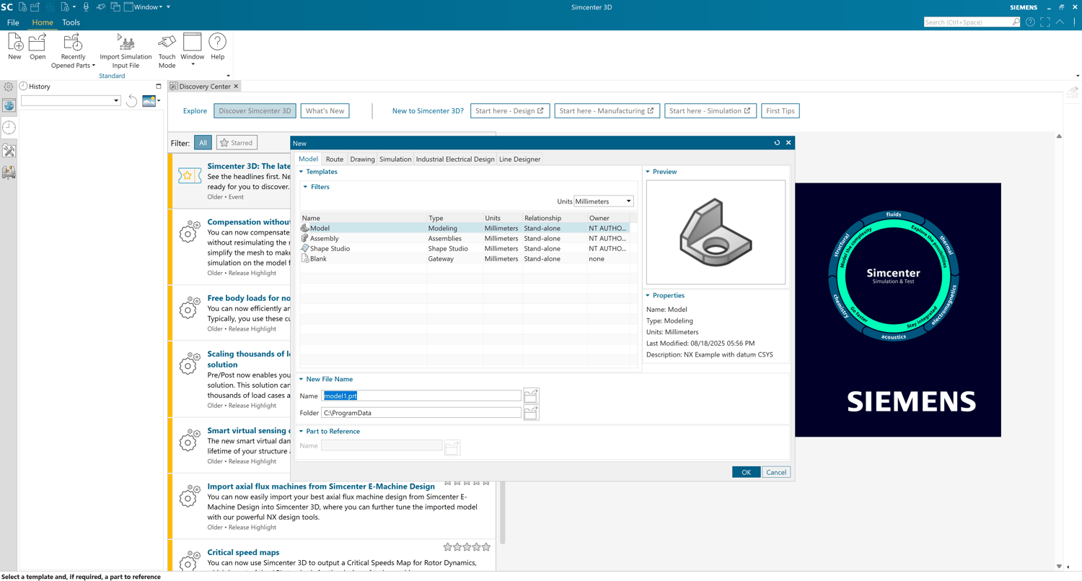This screenshot has height=581, width=1082.
Task: Collapse the Templates section
Action: click(x=302, y=172)
